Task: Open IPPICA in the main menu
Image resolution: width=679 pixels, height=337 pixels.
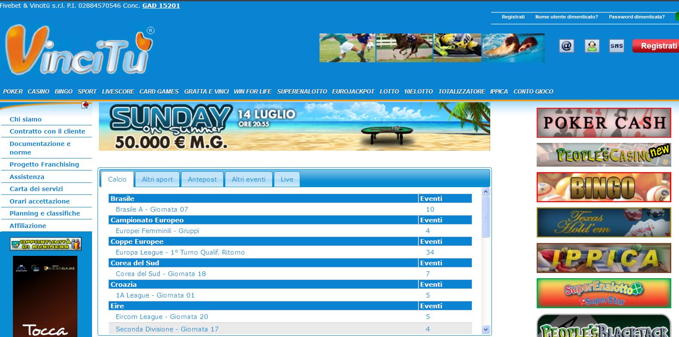Action: [x=499, y=91]
